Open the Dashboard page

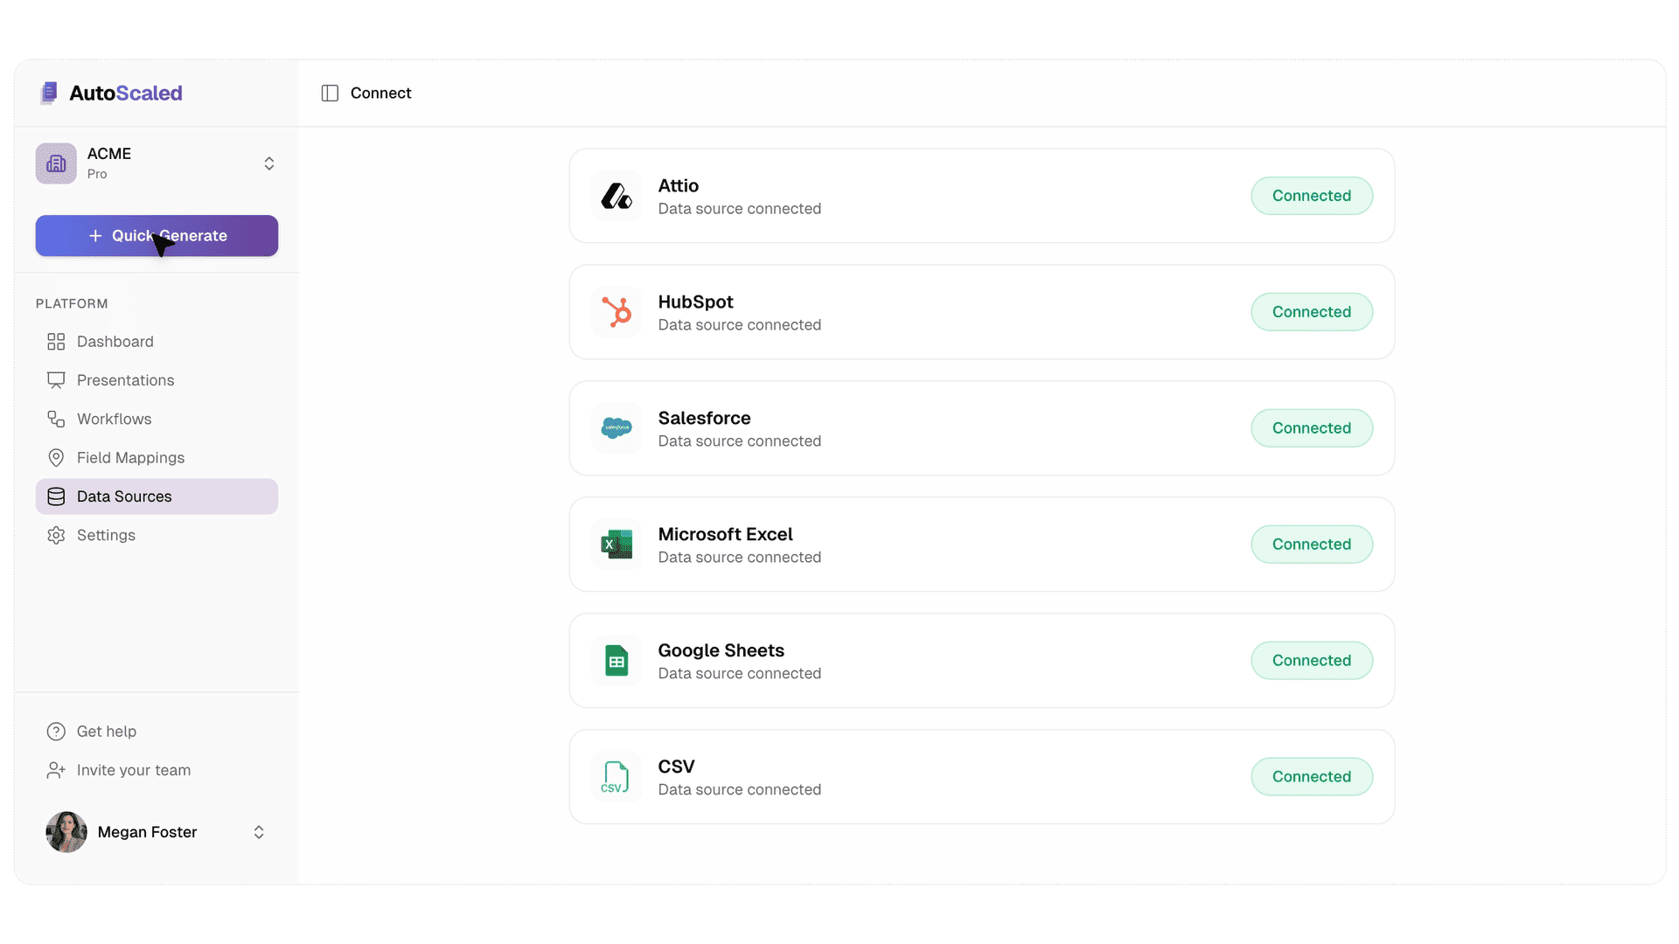(115, 342)
